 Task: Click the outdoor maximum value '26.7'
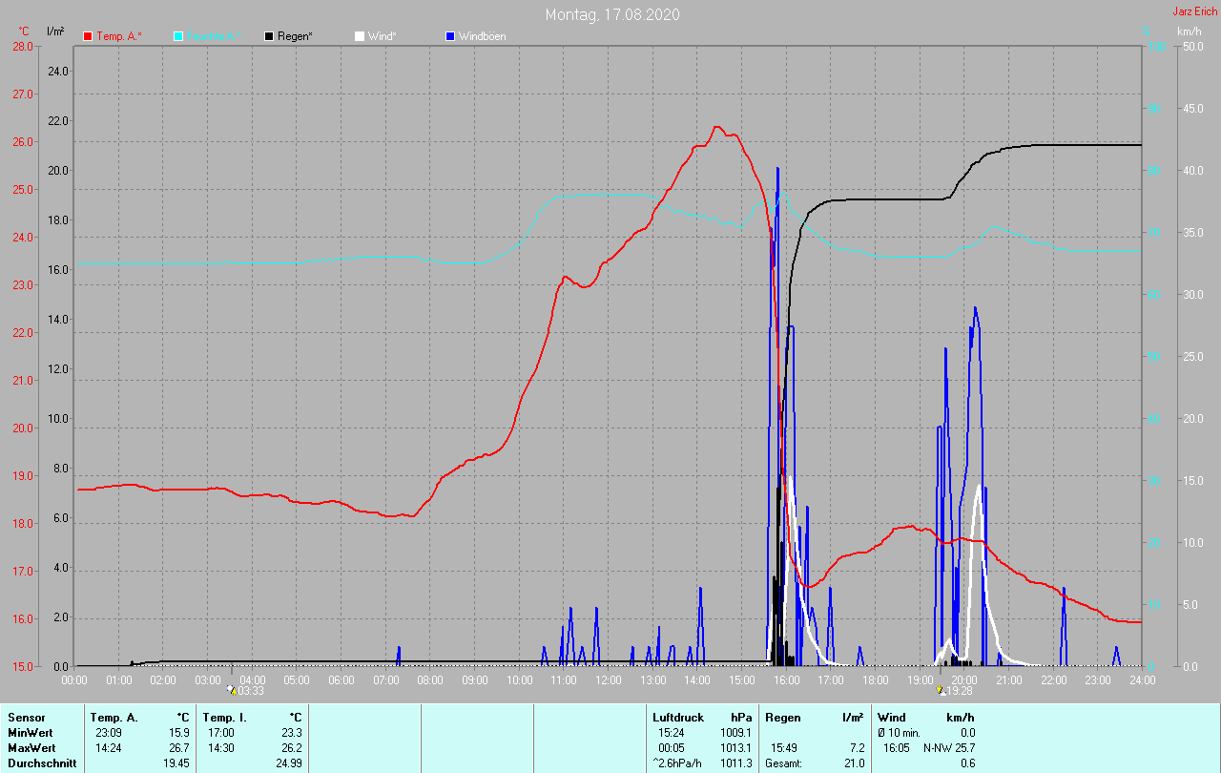tap(179, 747)
